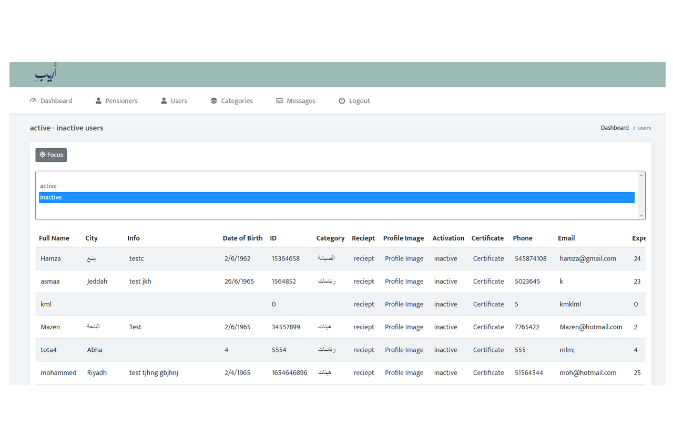Click listbox scroll up arrow
This screenshot has width=673, height=448.
click(x=641, y=175)
